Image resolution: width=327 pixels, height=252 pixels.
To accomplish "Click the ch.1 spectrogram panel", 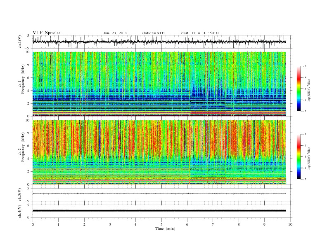I will tap(159, 84).
